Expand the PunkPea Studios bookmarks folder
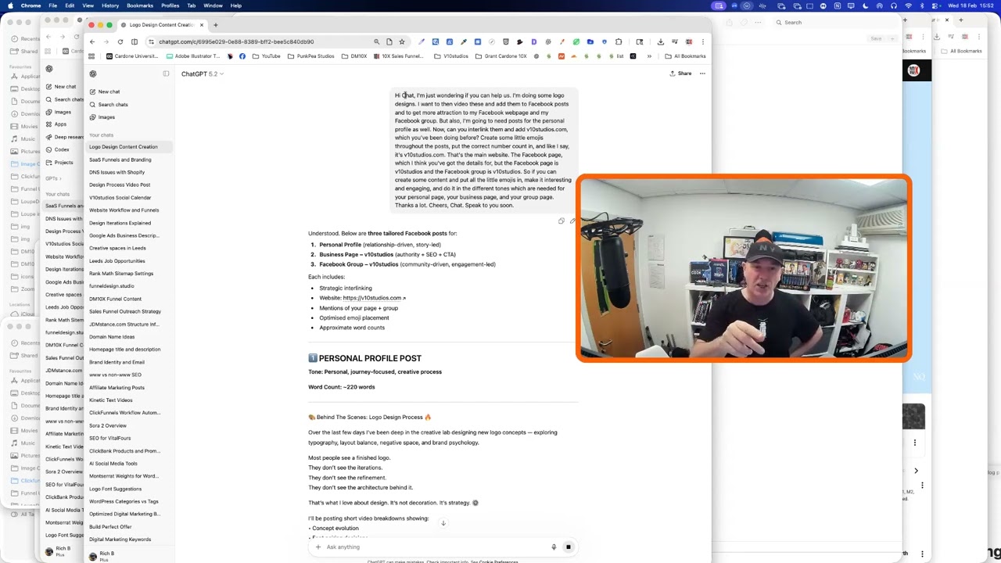The image size is (1001, 563). [311, 56]
